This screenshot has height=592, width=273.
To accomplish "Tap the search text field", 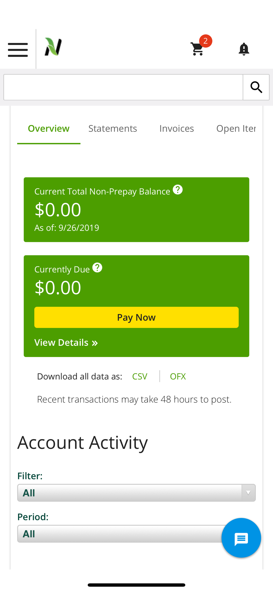I will [x=123, y=87].
